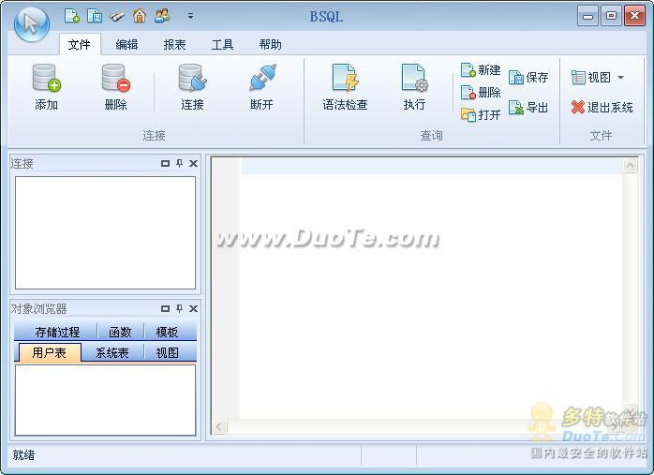Click 添加 database connection icon
Screen dimensions: 654x475
pyautogui.click(x=46, y=87)
